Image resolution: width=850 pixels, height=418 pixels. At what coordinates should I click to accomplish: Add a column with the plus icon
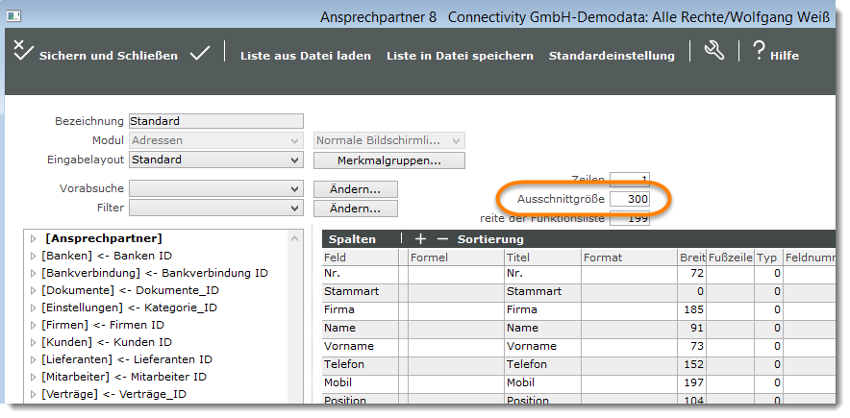click(419, 238)
